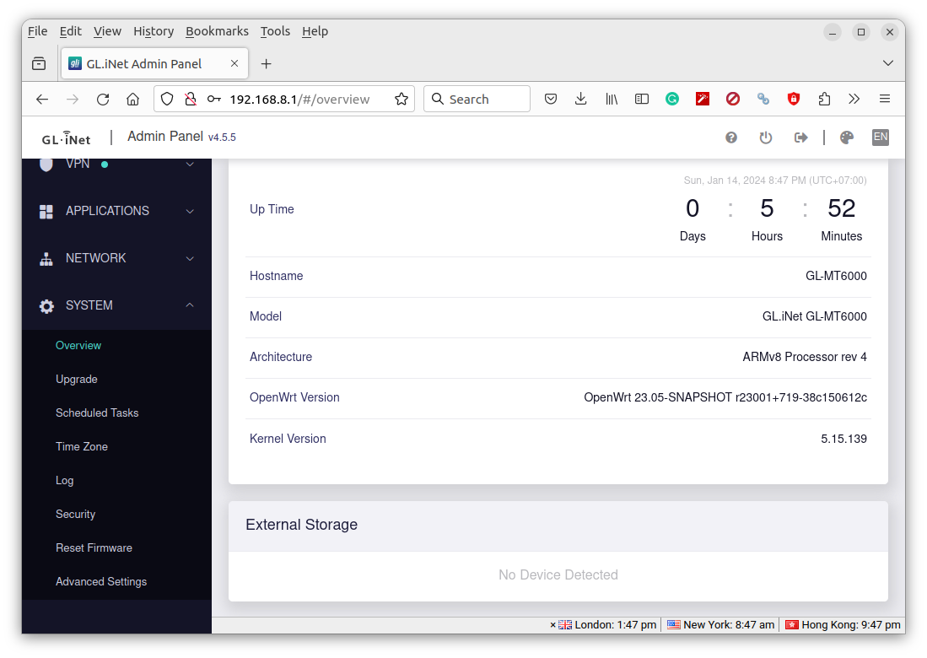Open the help question mark icon
The height and width of the screenshot is (658, 927).
click(731, 138)
